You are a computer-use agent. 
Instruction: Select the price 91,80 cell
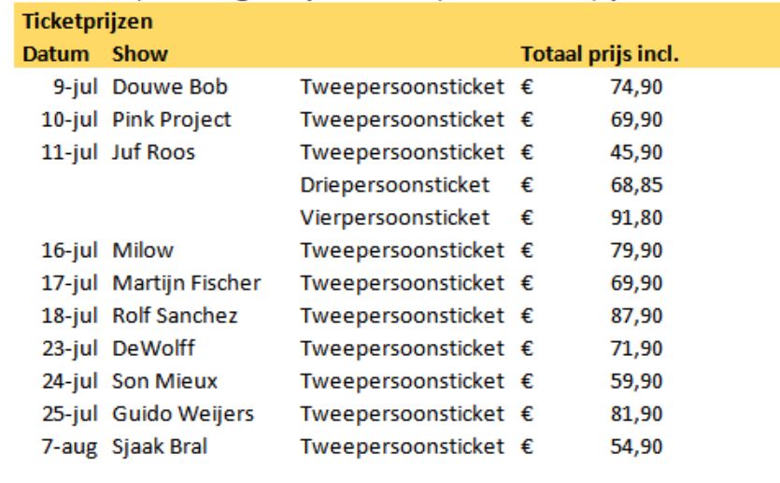[636, 218]
